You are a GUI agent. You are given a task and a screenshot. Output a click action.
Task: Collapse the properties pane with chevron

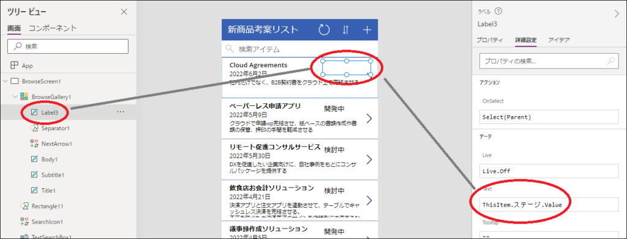616,14
